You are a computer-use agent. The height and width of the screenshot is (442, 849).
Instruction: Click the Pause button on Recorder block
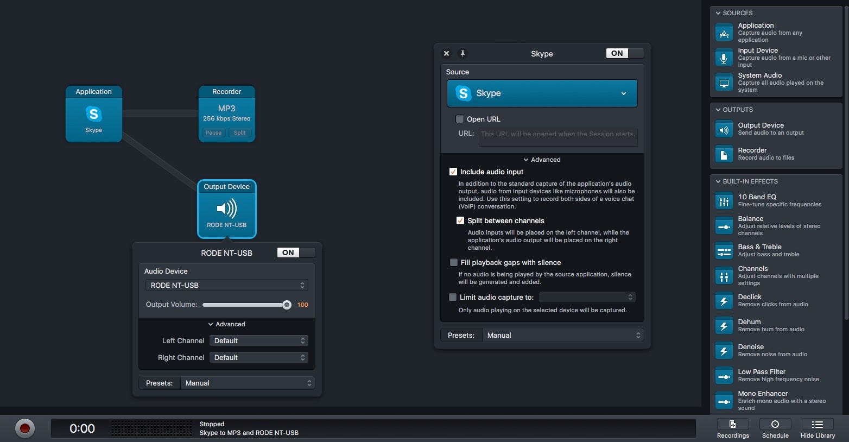click(213, 132)
